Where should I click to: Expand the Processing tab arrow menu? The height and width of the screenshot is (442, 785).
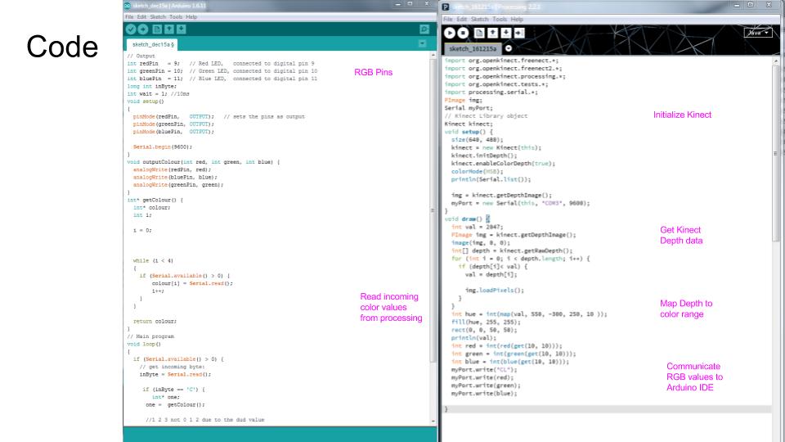508,48
